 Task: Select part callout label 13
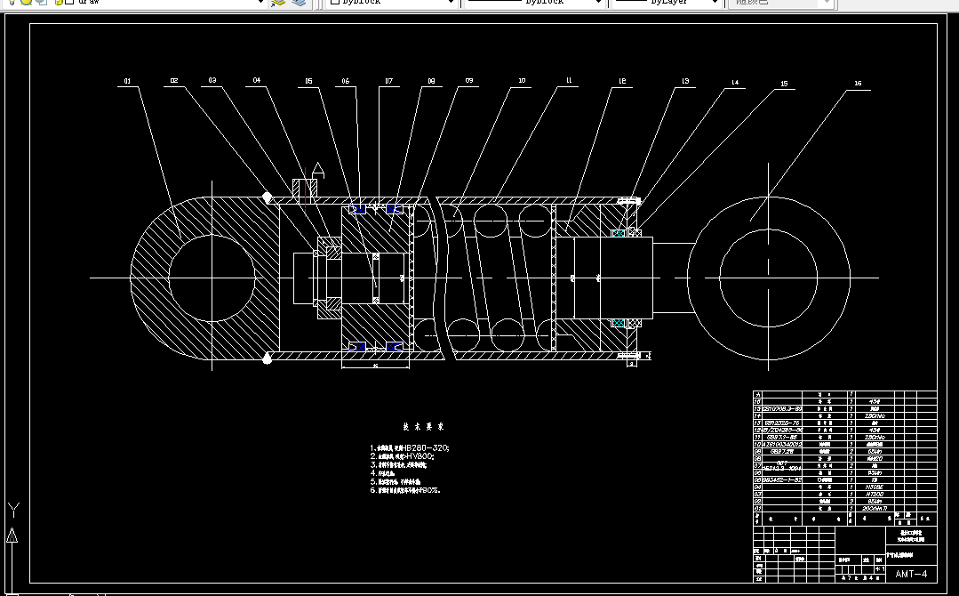tap(685, 81)
